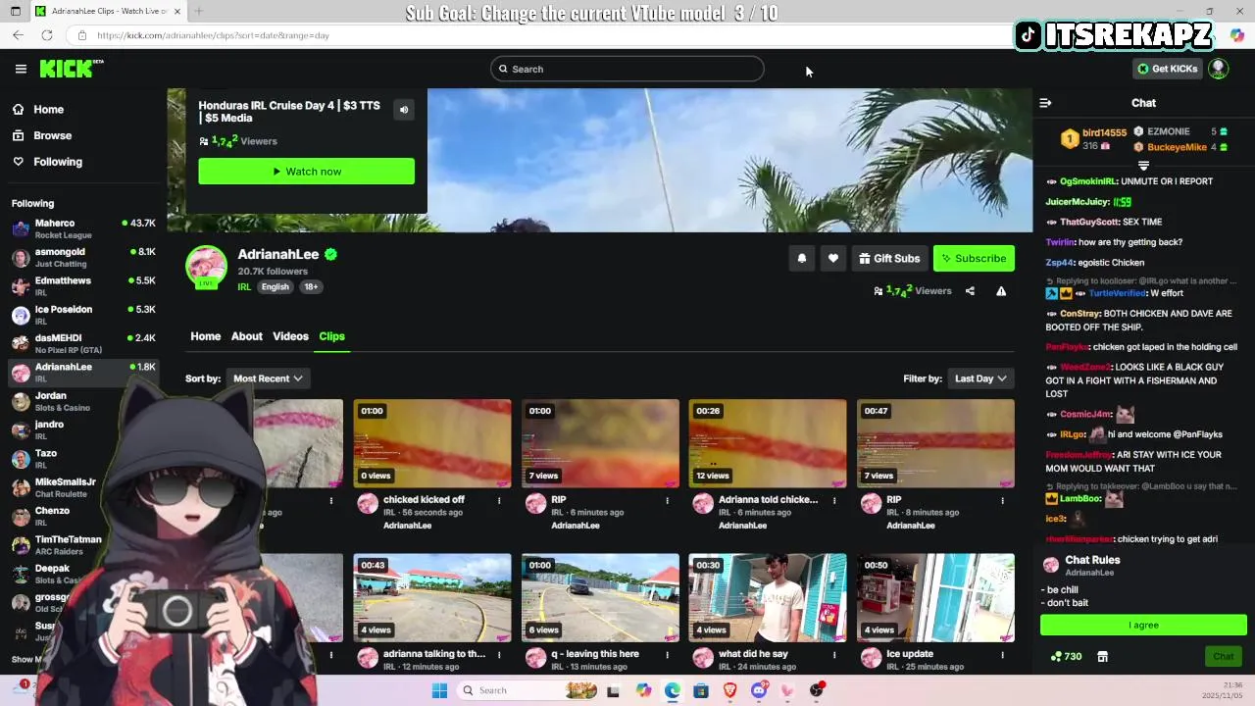The image size is (1255, 706).
Task: Toggle notification bell for AdrianahLee
Action: click(x=801, y=259)
